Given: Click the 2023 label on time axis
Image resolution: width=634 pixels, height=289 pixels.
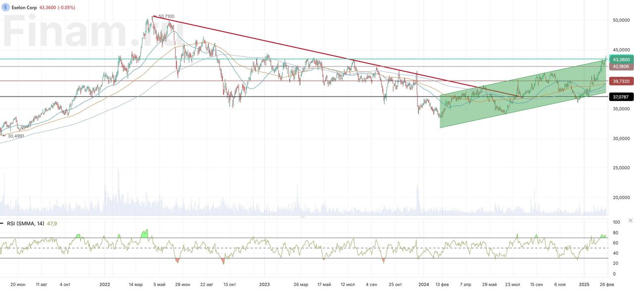Looking at the screenshot, I should click(x=264, y=285).
